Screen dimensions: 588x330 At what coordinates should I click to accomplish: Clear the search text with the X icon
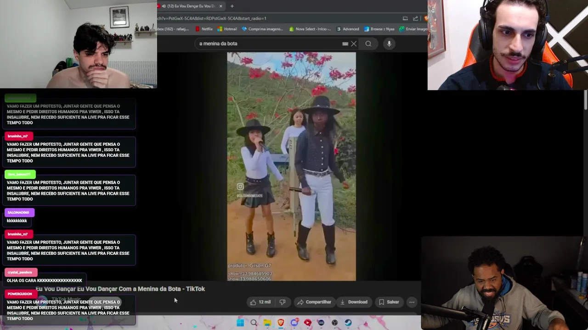point(354,44)
